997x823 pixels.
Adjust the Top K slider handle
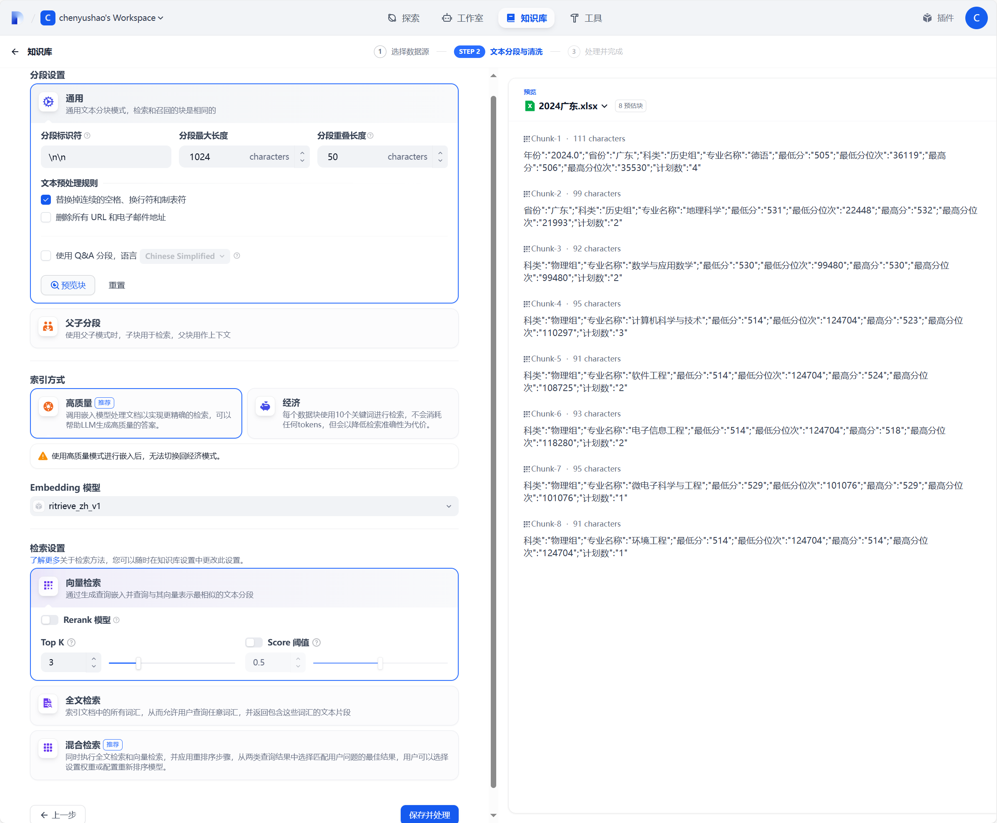(x=138, y=663)
